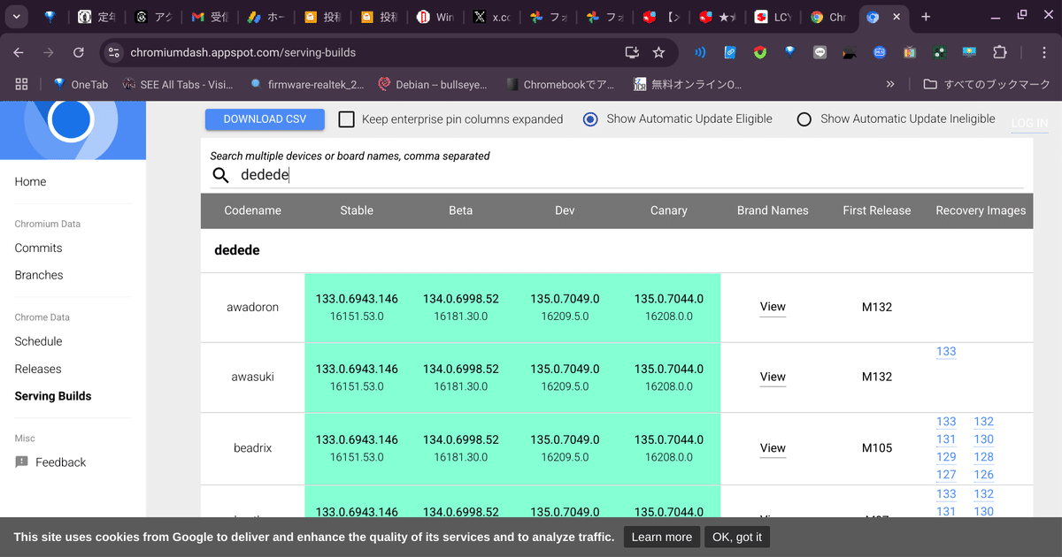This screenshot has height=557, width=1062.
Task: Open Chrome's three-dot menu
Action: point(1045,52)
